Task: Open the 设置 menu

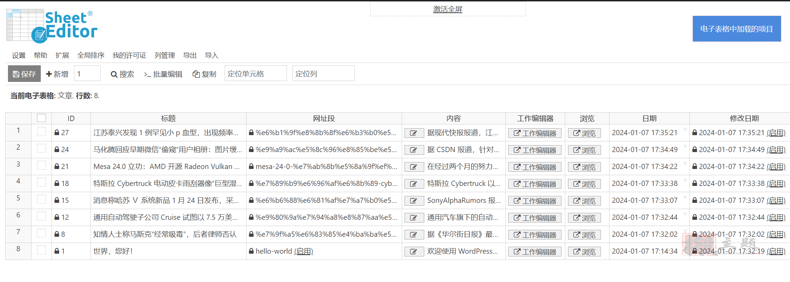Action: click(19, 55)
